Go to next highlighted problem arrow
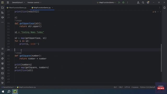This screenshot has width=167, height=94. point(160,12)
